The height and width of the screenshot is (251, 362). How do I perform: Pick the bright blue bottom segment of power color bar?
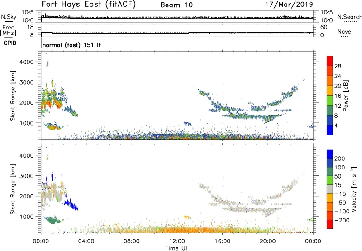coord(330,130)
